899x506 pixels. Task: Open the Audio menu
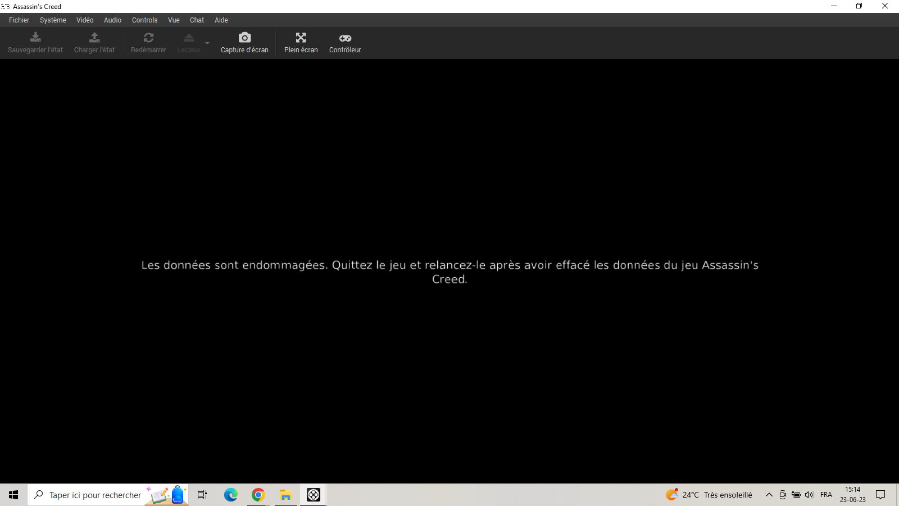pos(112,20)
